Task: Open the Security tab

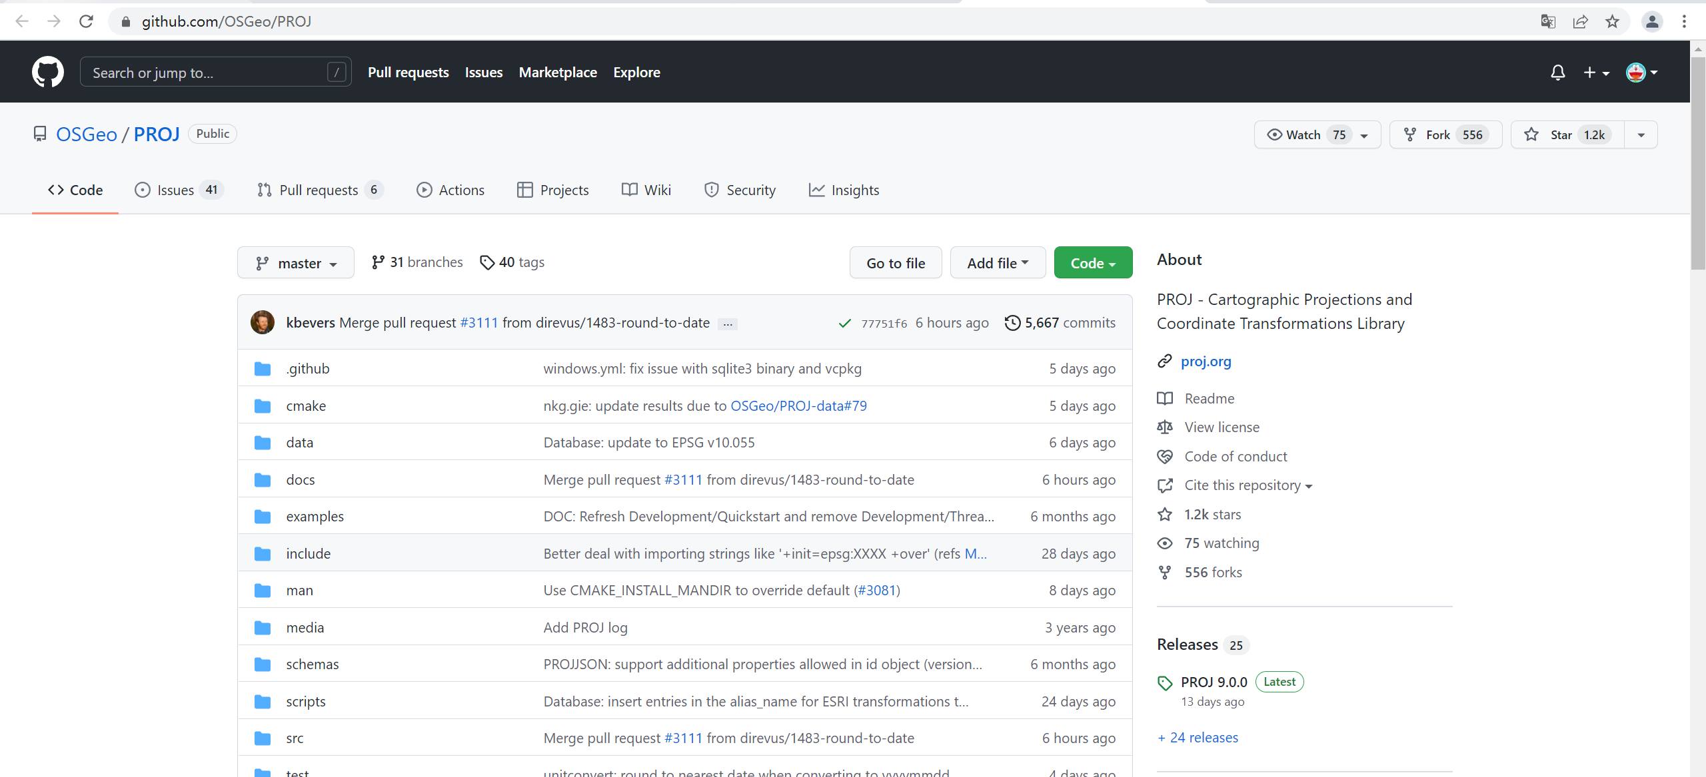Action: pos(740,190)
